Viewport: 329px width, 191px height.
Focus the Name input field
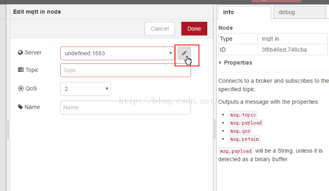(x=125, y=107)
